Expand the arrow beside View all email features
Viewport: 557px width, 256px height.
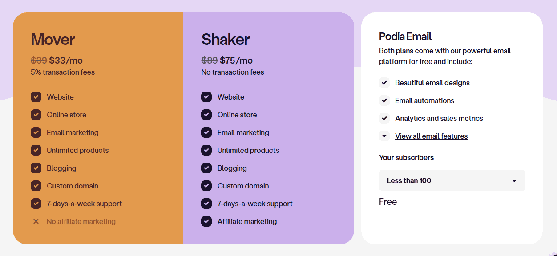[x=384, y=136]
